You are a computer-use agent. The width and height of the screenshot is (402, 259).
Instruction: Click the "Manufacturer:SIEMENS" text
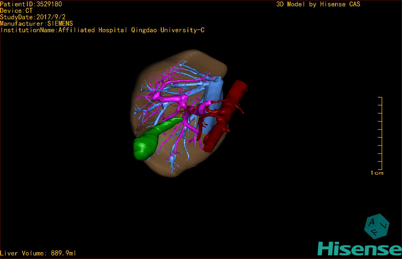coord(36,24)
